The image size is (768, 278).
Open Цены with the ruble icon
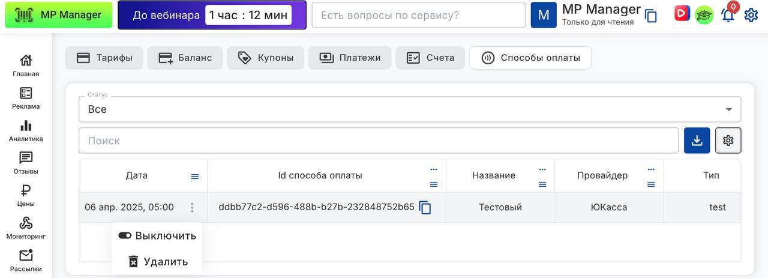tap(26, 195)
